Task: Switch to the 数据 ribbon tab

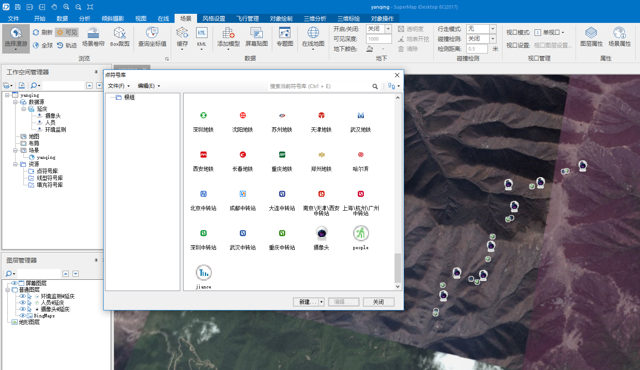Action: (62, 19)
